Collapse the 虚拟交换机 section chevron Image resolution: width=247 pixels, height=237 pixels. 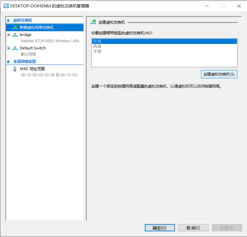click(8, 20)
